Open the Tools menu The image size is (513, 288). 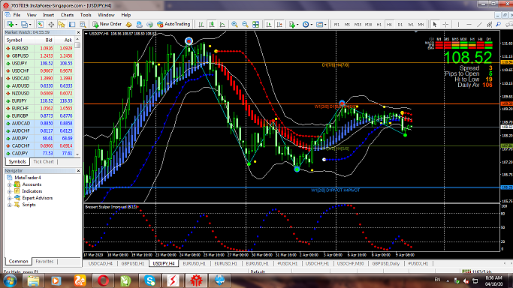tap(86, 15)
